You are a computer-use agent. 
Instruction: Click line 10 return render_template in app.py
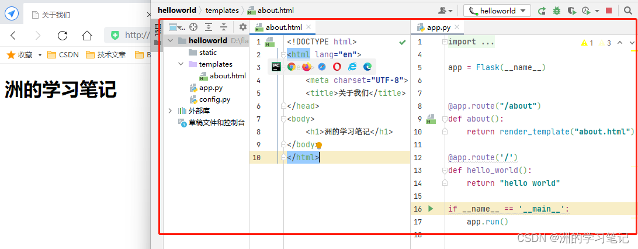[550, 132]
